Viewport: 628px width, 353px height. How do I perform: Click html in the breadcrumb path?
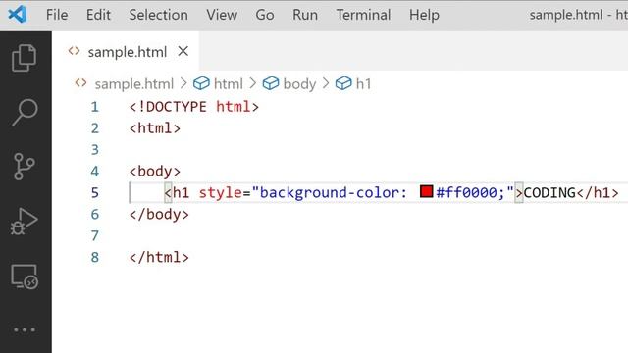229,84
